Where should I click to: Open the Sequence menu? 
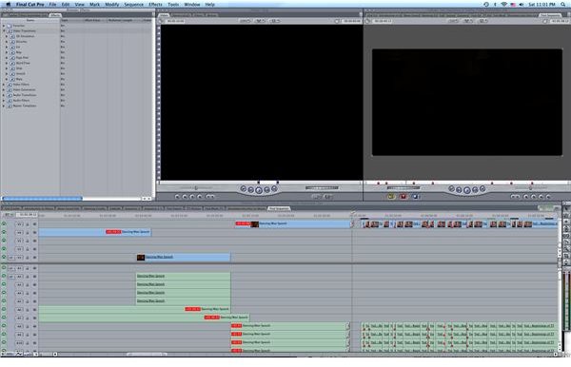coord(133,5)
